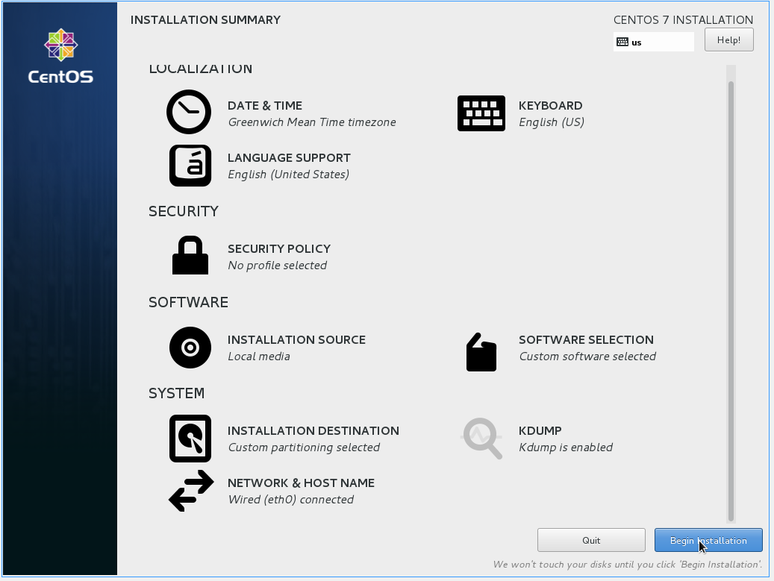The image size is (774, 581).
Task: Click the Date & Time clock icon
Action: pos(190,113)
